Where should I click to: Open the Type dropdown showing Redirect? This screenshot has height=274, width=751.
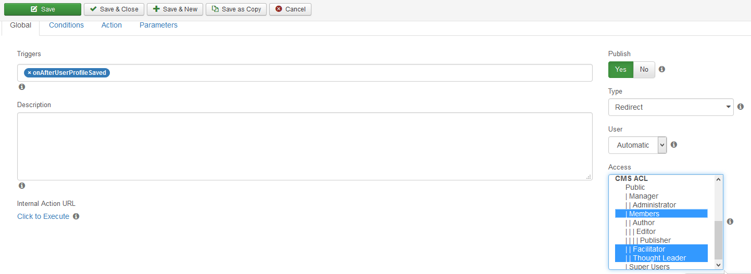click(671, 107)
